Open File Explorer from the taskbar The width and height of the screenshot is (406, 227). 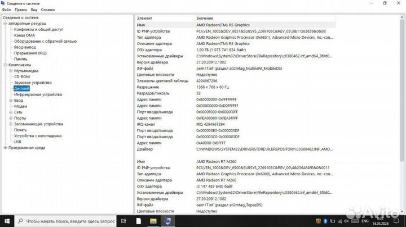point(153,221)
